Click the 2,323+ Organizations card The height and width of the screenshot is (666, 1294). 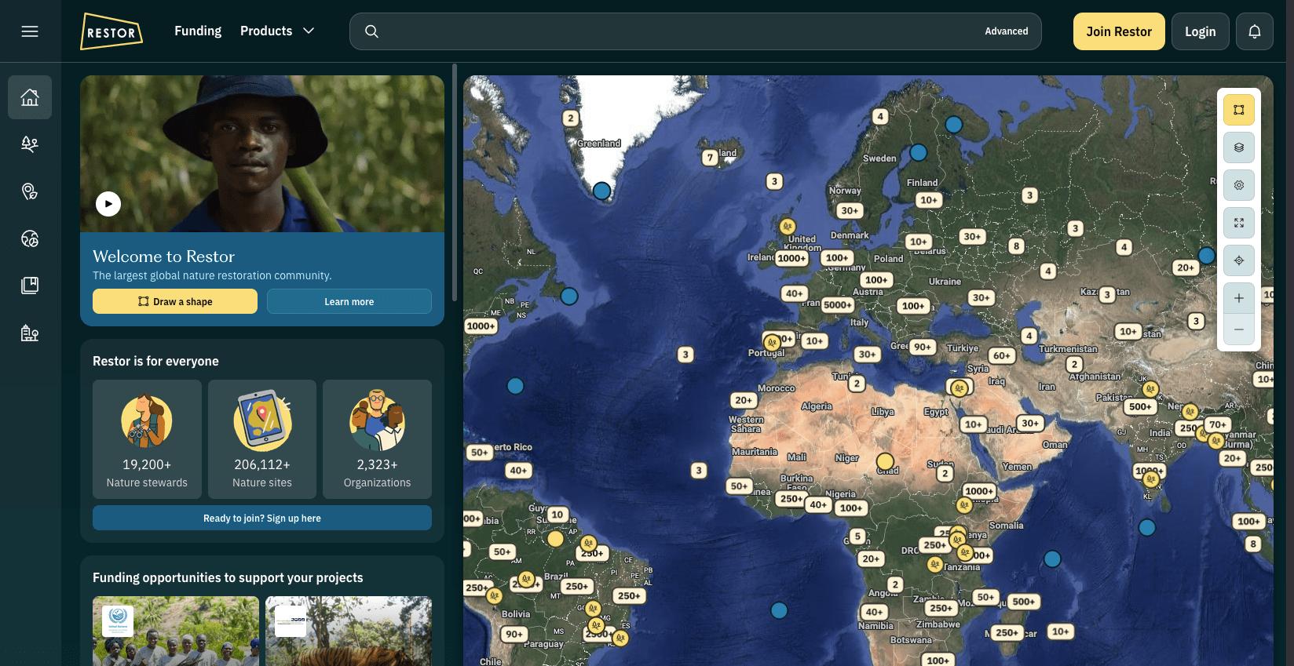pyautogui.click(x=377, y=439)
